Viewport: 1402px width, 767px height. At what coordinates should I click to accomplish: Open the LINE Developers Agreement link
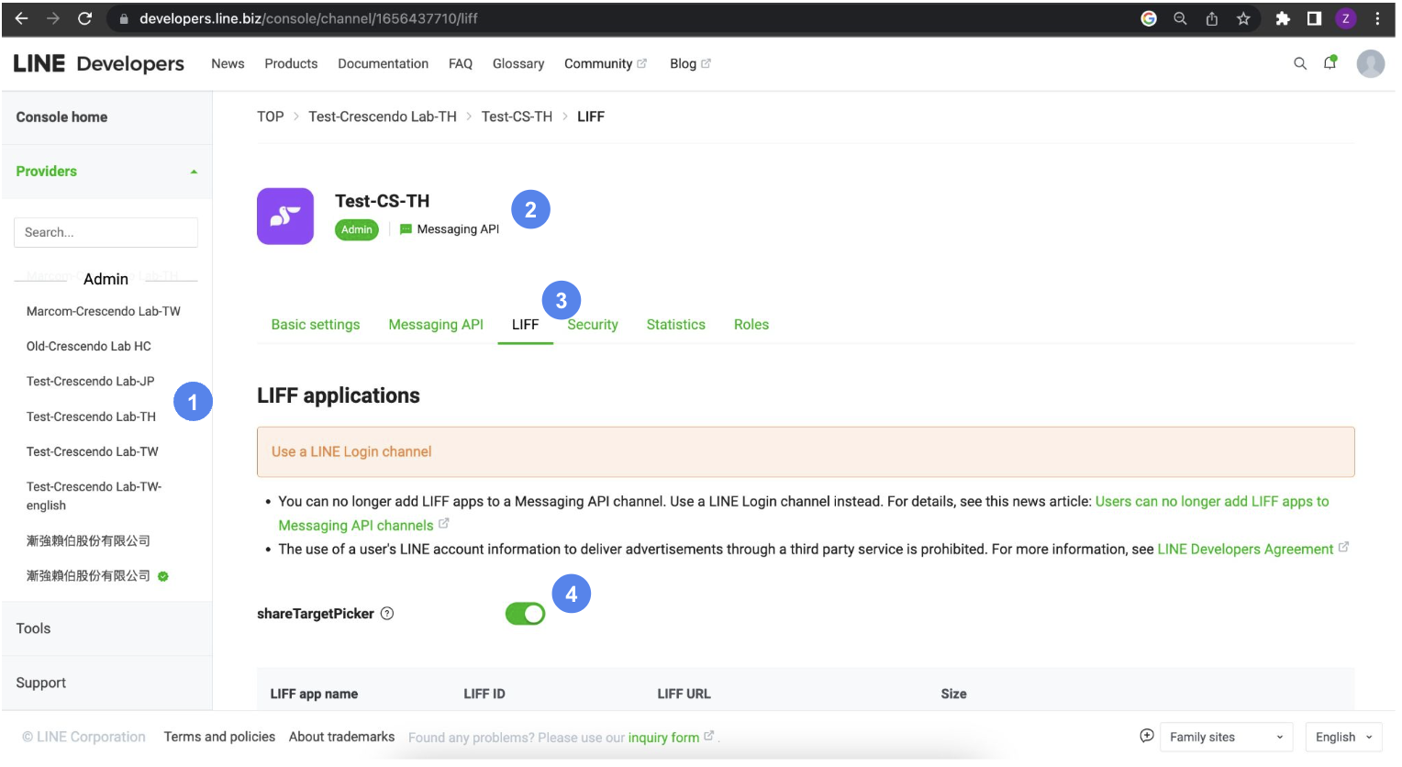click(x=1245, y=549)
